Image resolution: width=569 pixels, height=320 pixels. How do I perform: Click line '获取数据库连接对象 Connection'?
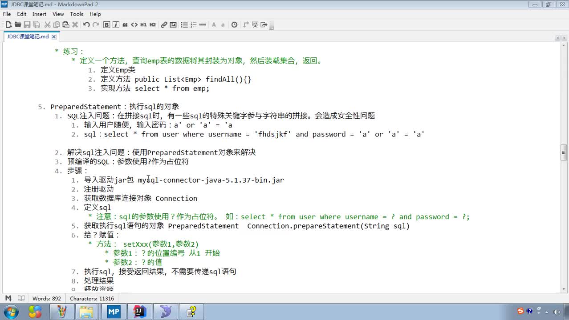coord(141,198)
